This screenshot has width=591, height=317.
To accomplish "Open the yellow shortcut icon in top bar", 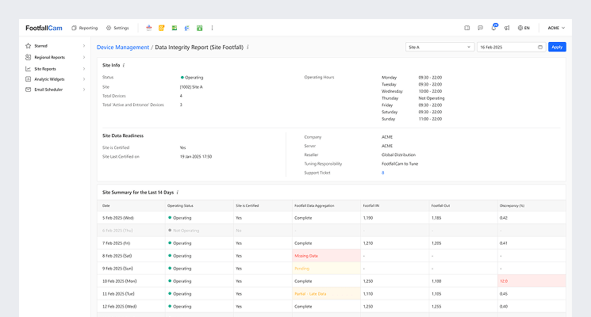I will (x=162, y=28).
